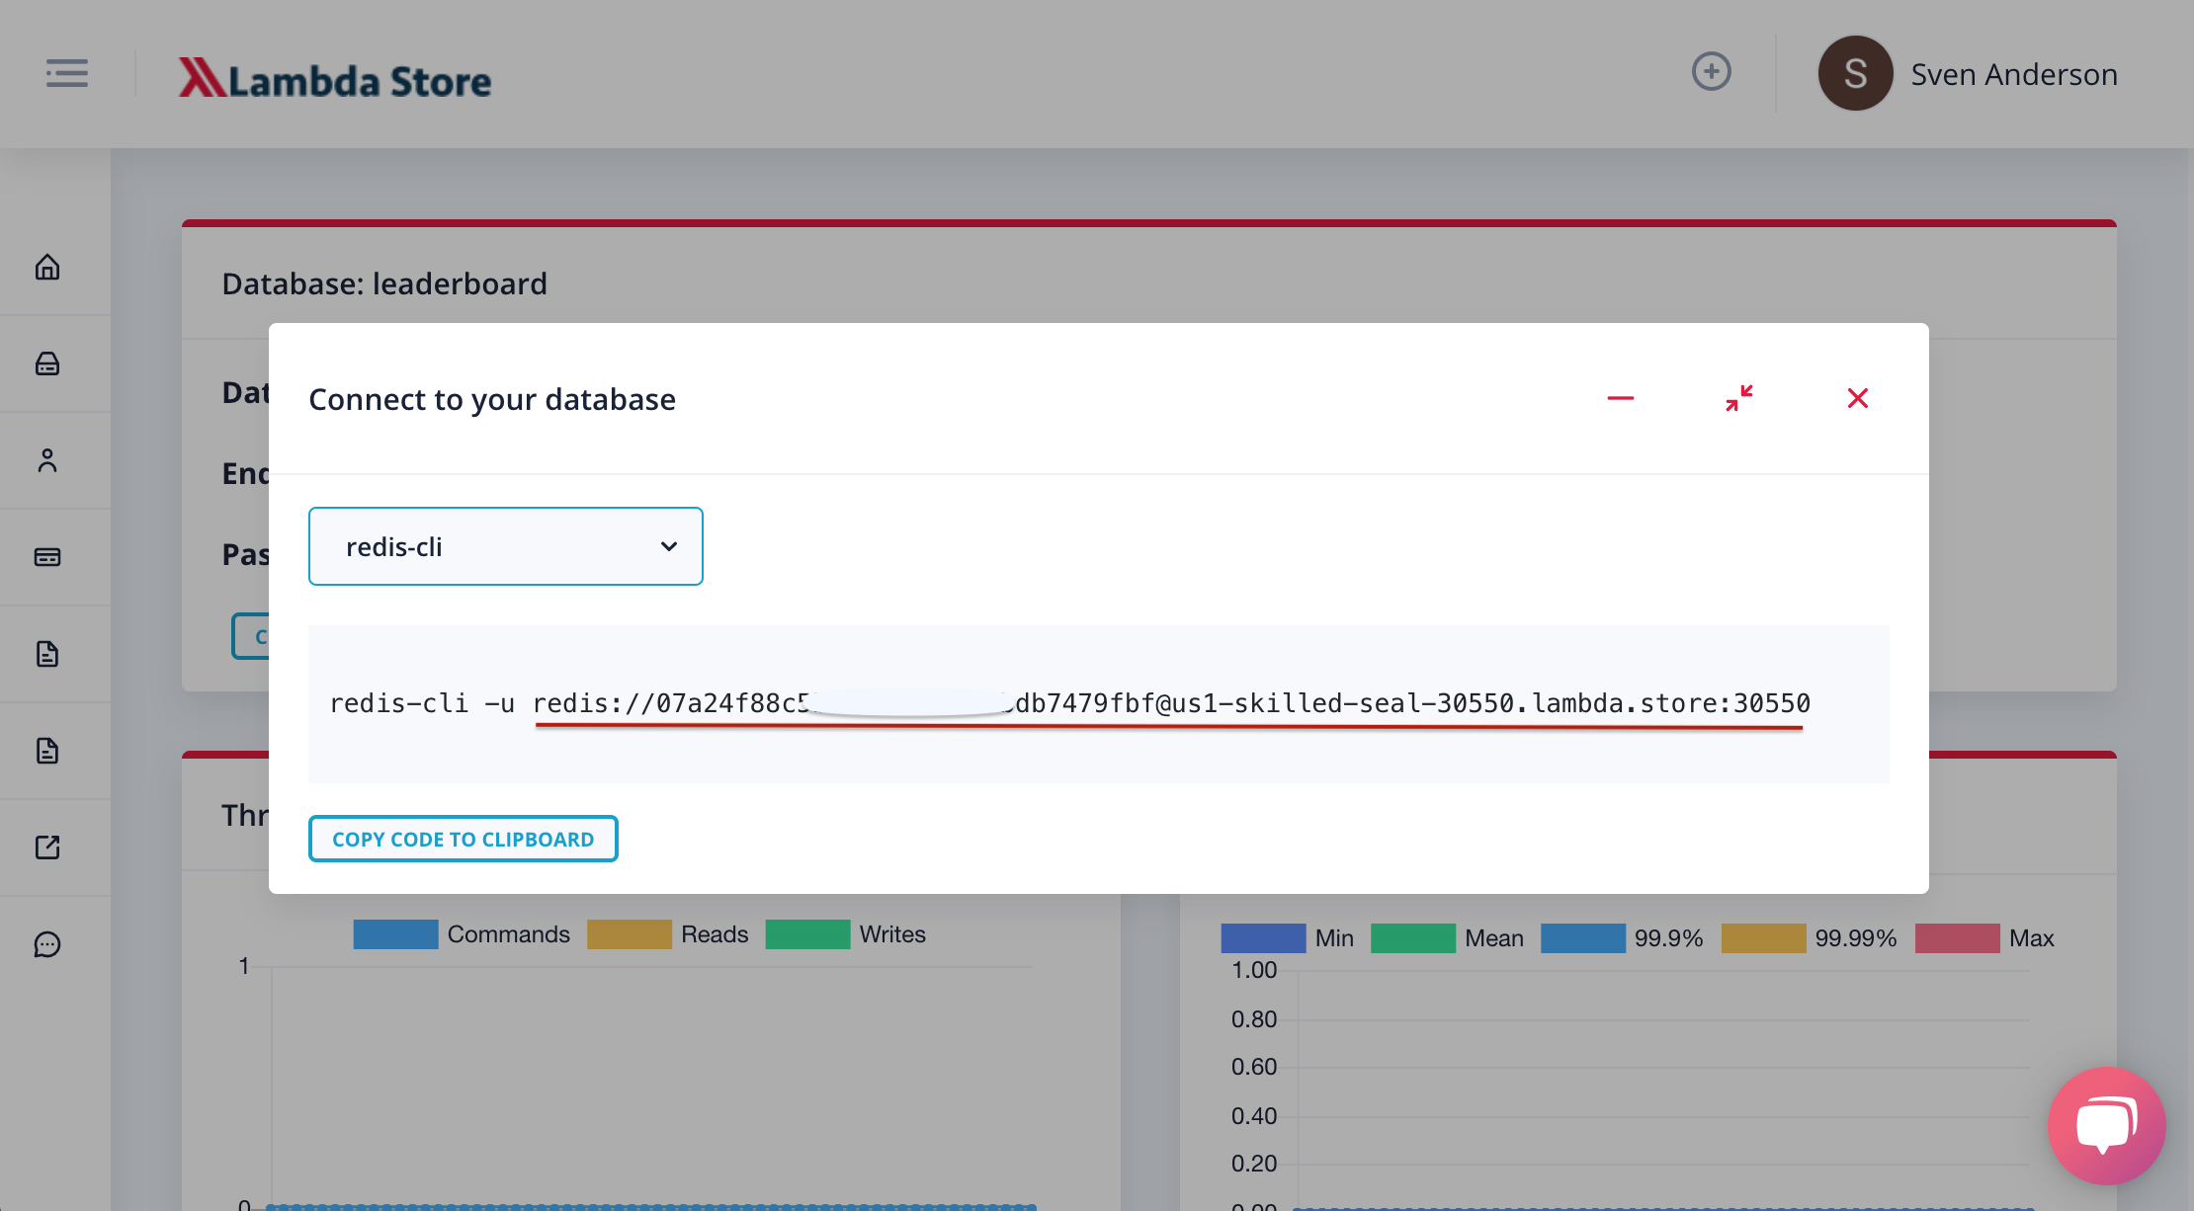The width and height of the screenshot is (2194, 1211).
Task: Toggle the Reads series legend
Action: [629, 934]
